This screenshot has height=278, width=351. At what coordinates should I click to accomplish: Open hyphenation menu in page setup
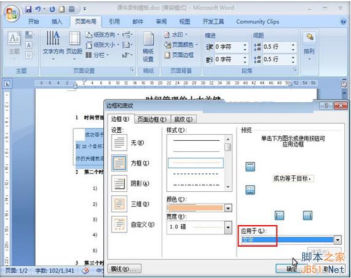127,55
